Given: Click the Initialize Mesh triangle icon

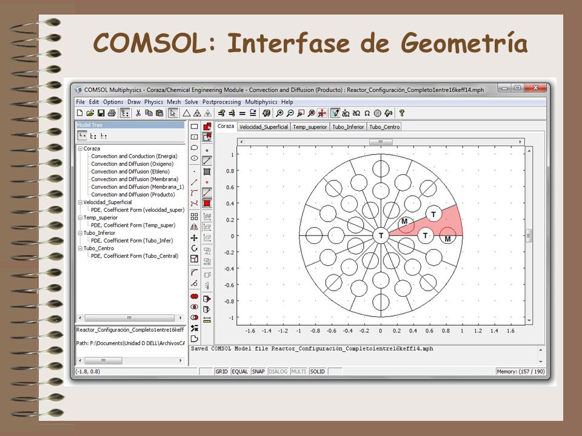Looking at the screenshot, I should point(186,113).
